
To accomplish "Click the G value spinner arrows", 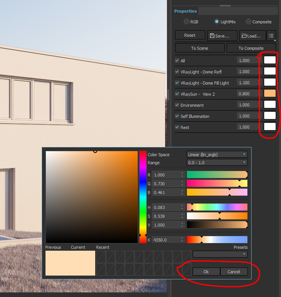I will tap(182, 184).
